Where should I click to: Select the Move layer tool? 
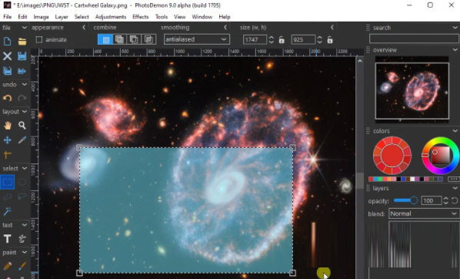click(x=8, y=140)
